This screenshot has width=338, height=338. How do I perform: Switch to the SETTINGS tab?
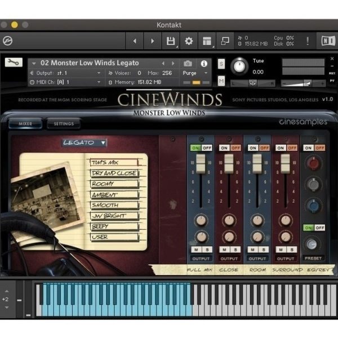[64, 124]
